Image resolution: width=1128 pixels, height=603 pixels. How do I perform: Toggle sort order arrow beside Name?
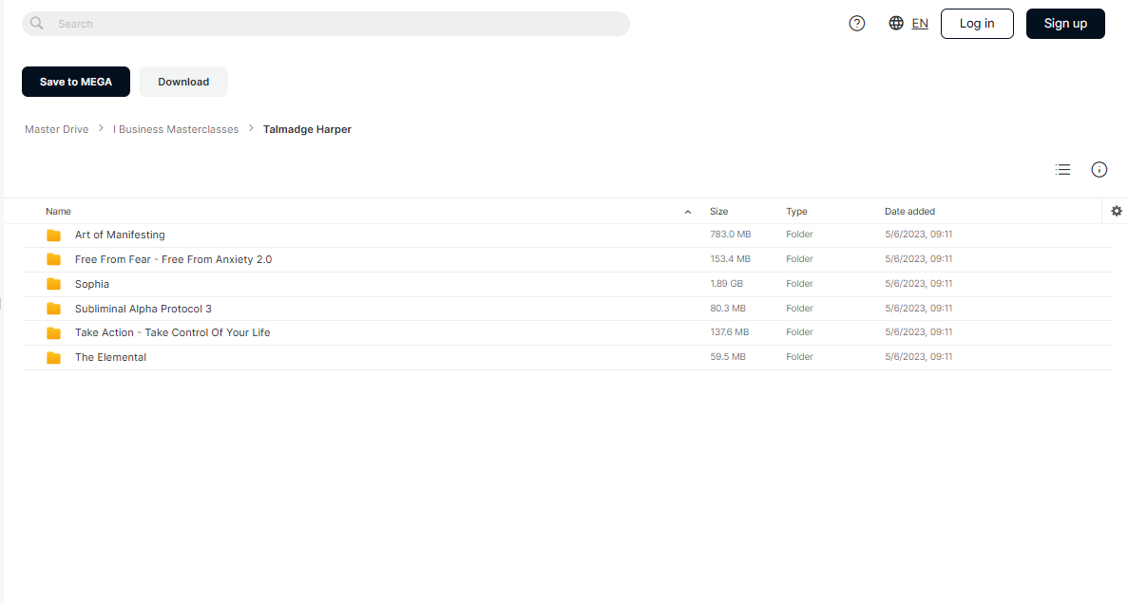click(x=688, y=212)
